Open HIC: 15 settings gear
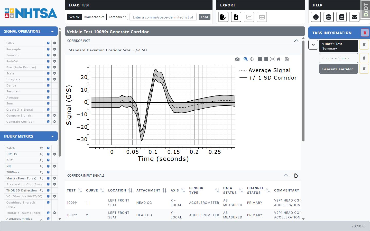 54,154
